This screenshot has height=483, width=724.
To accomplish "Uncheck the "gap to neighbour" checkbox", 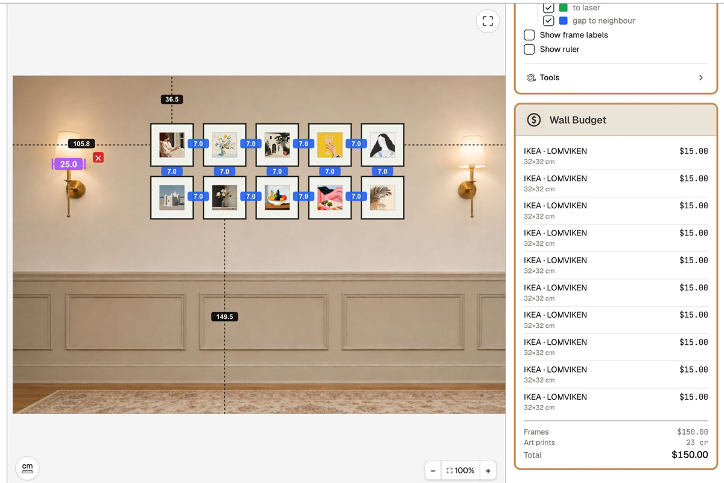I will (x=548, y=21).
